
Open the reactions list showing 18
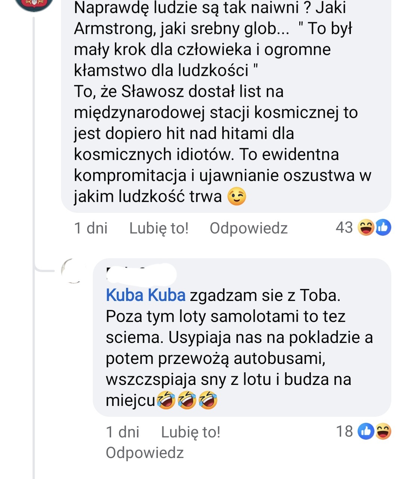click(x=344, y=431)
